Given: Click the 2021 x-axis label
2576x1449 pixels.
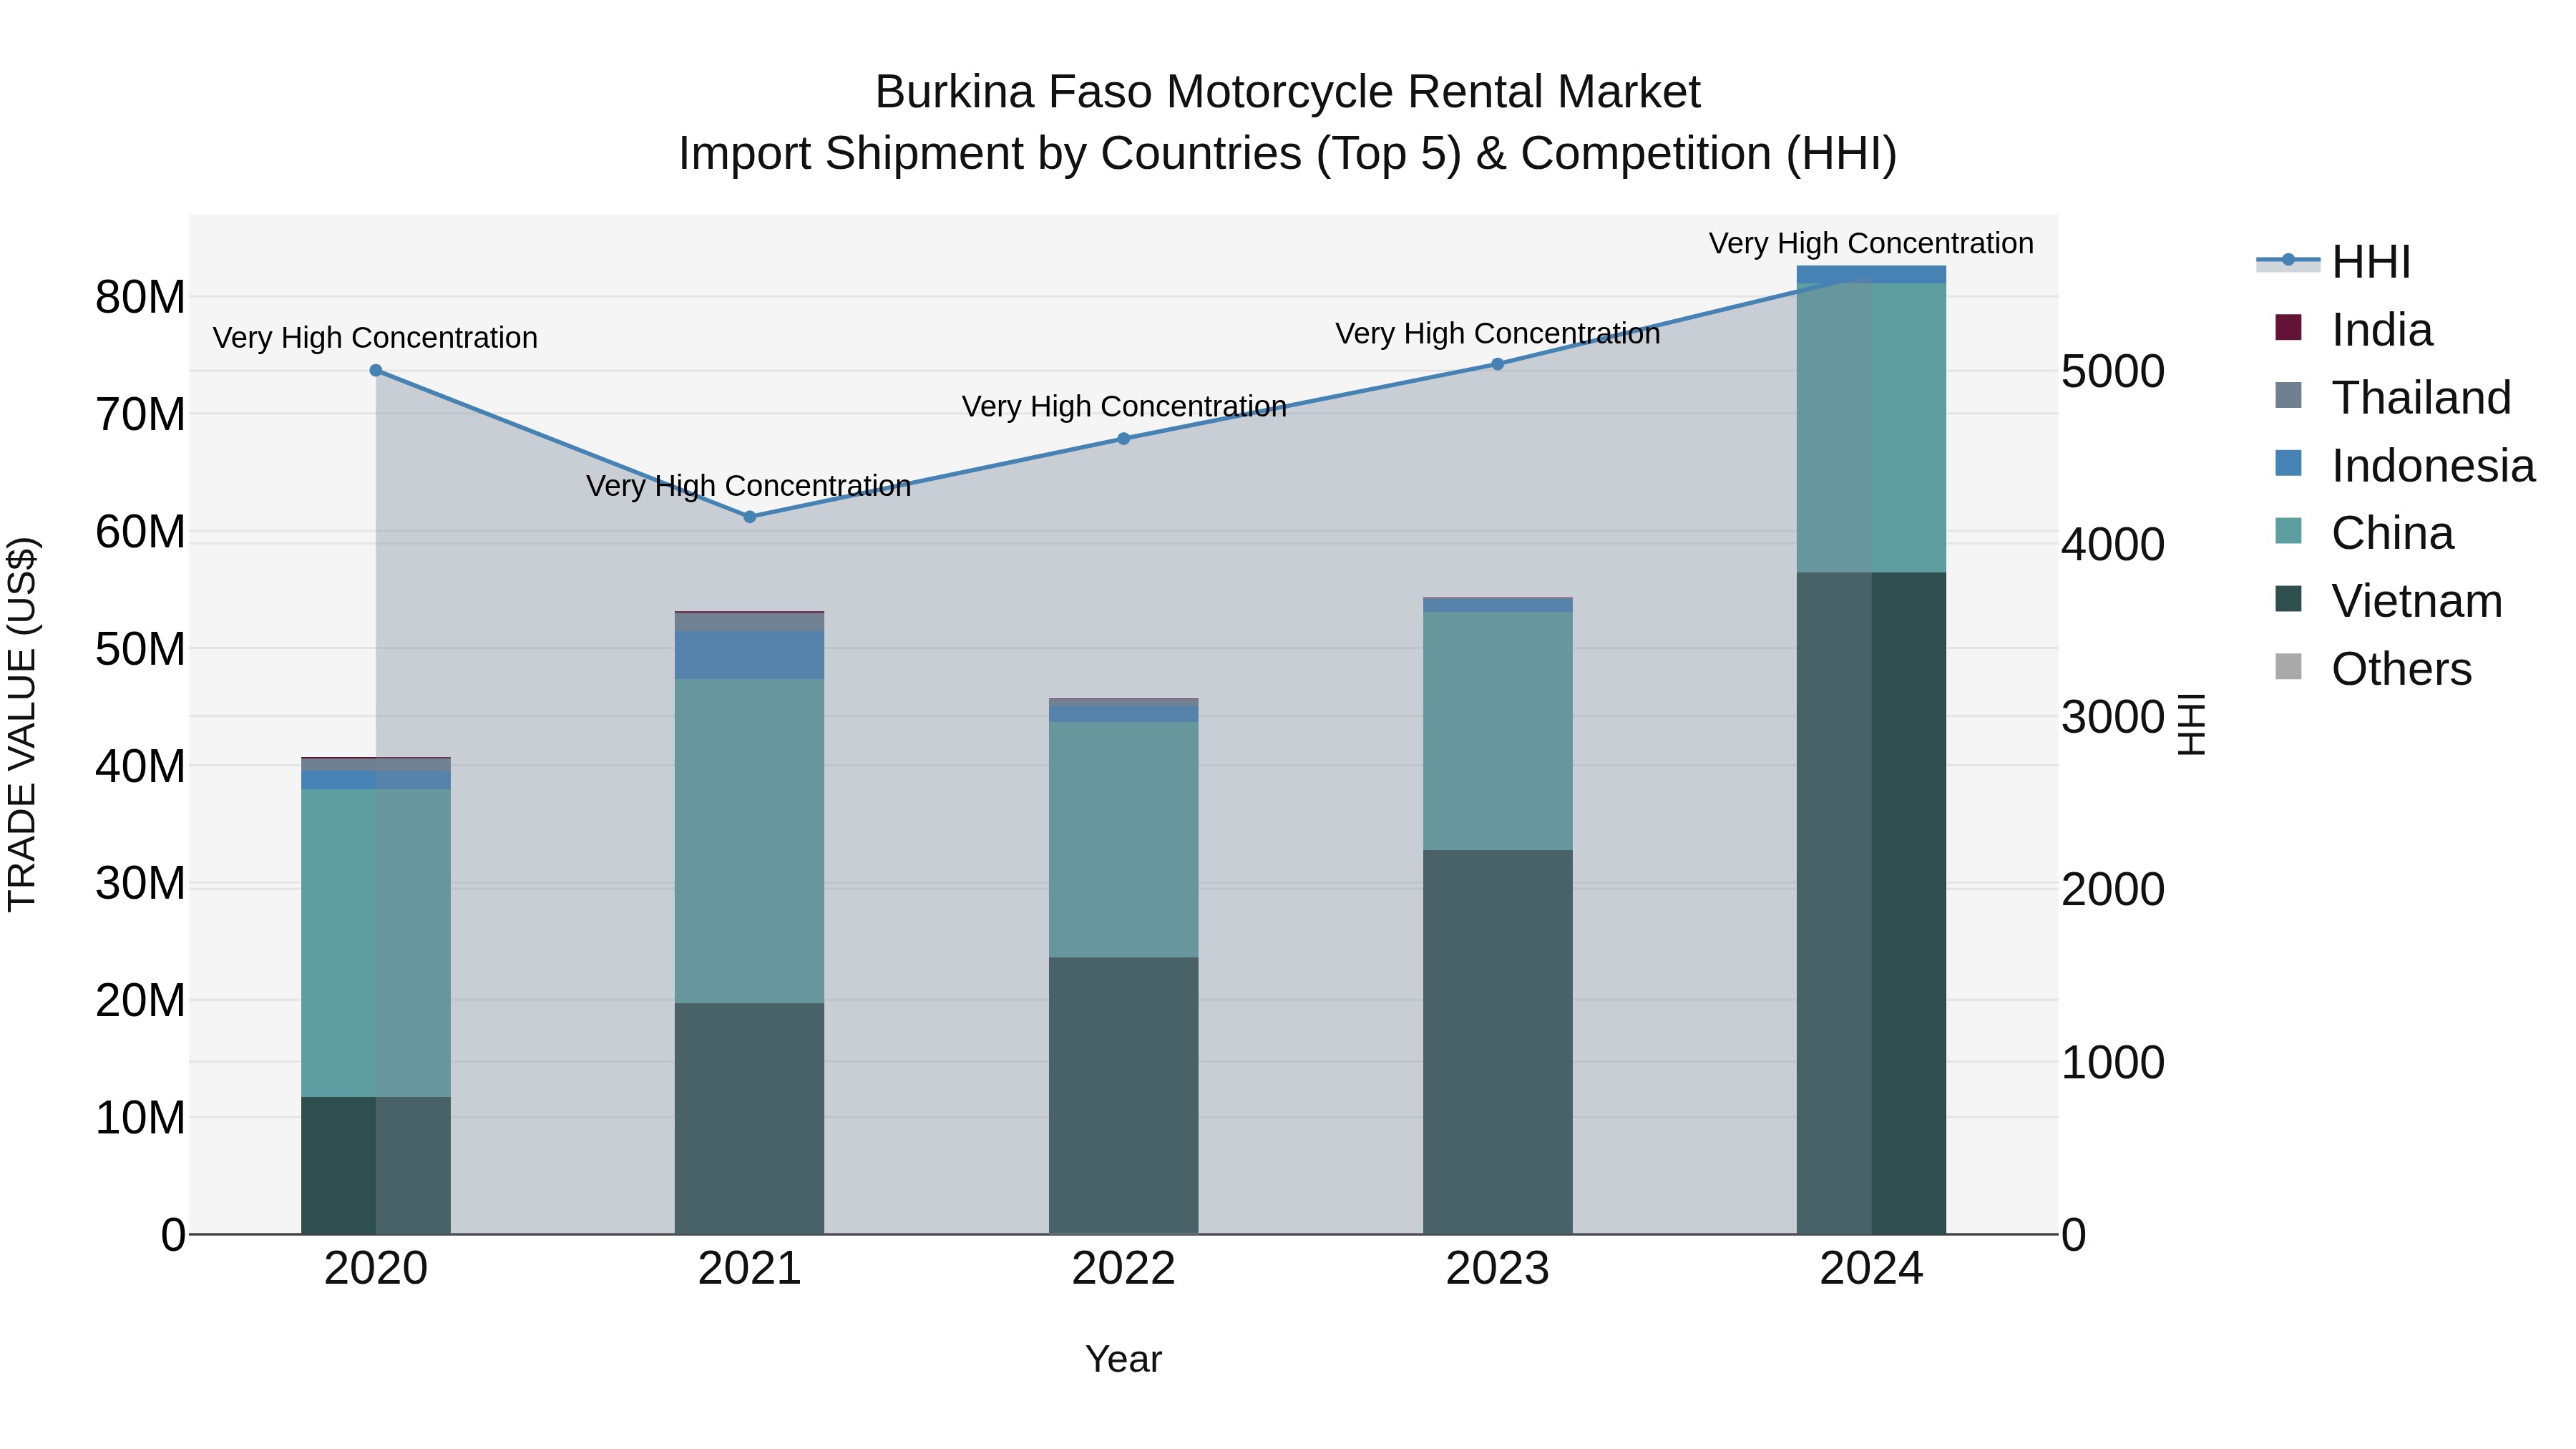Looking at the screenshot, I should (750, 1269).
